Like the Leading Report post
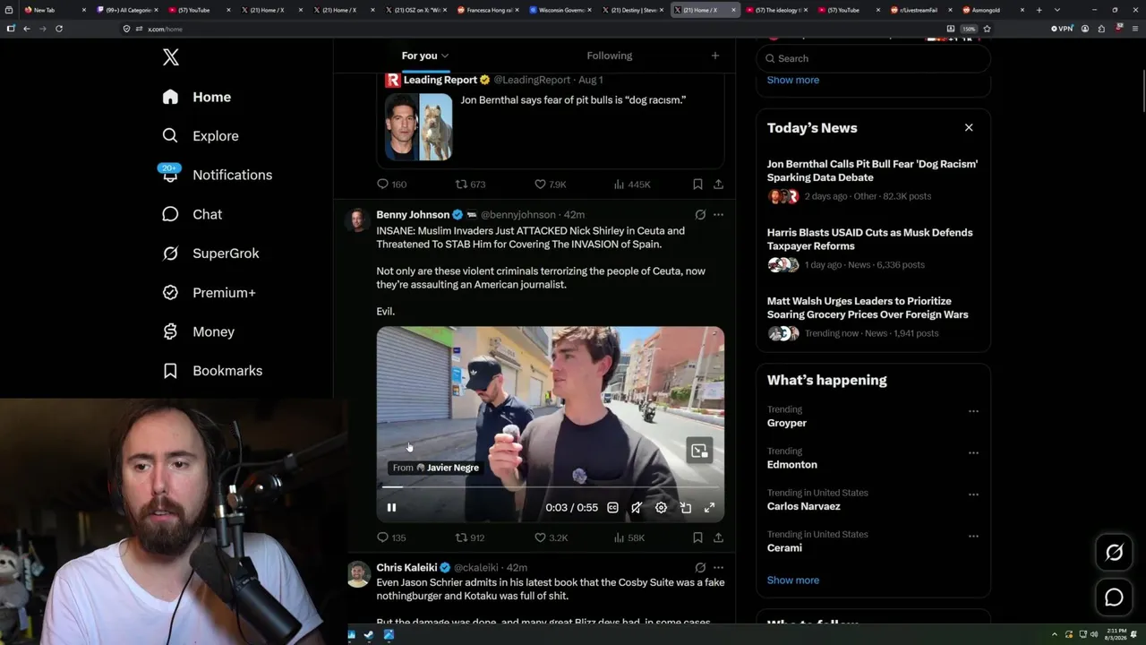The width and height of the screenshot is (1146, 645). [551, 185]
